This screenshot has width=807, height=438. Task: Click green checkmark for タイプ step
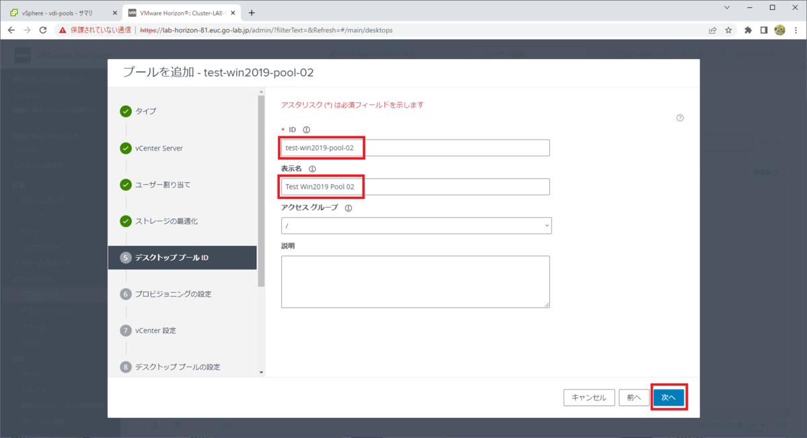[x=126, y=112]
